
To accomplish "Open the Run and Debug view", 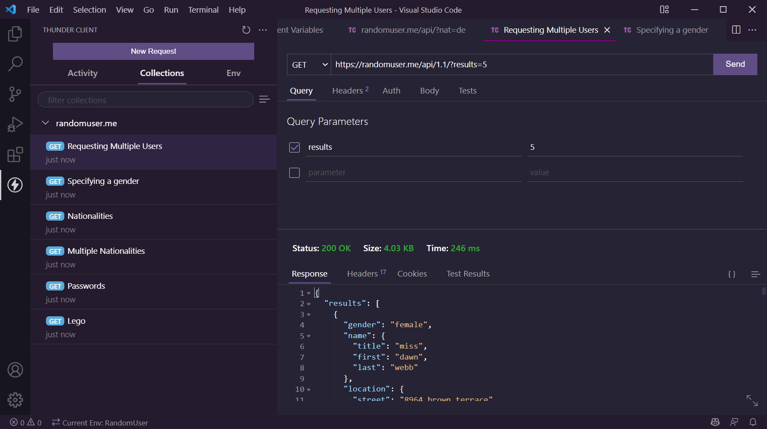I will tap(15, 124).
